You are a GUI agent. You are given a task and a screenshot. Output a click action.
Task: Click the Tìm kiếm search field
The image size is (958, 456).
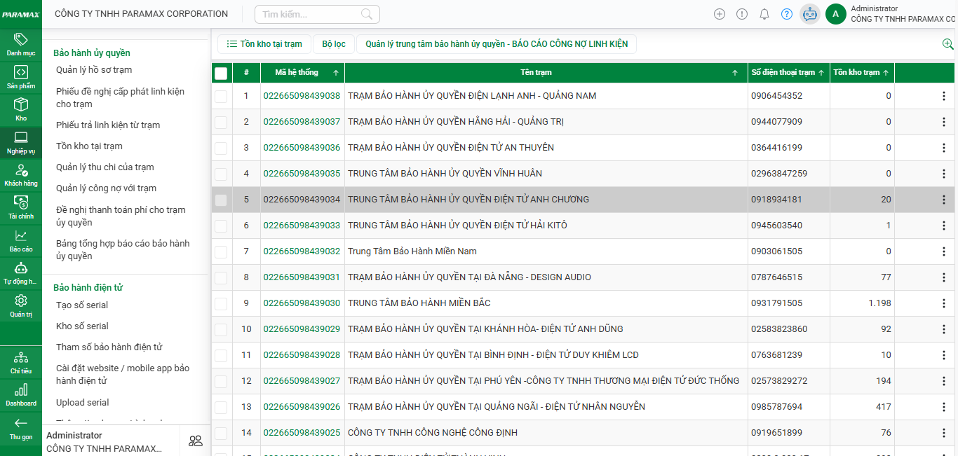click(x=309, y=14)
